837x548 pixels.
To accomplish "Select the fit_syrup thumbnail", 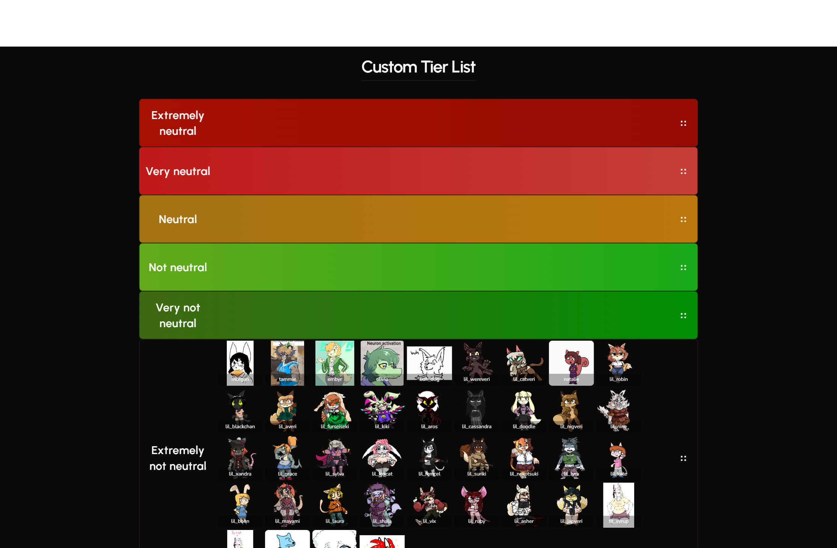I will 619,505.
